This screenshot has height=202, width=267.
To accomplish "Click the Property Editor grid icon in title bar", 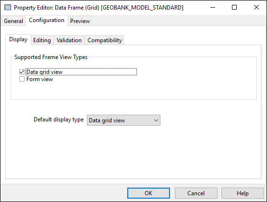I will [x=8, y=8].
